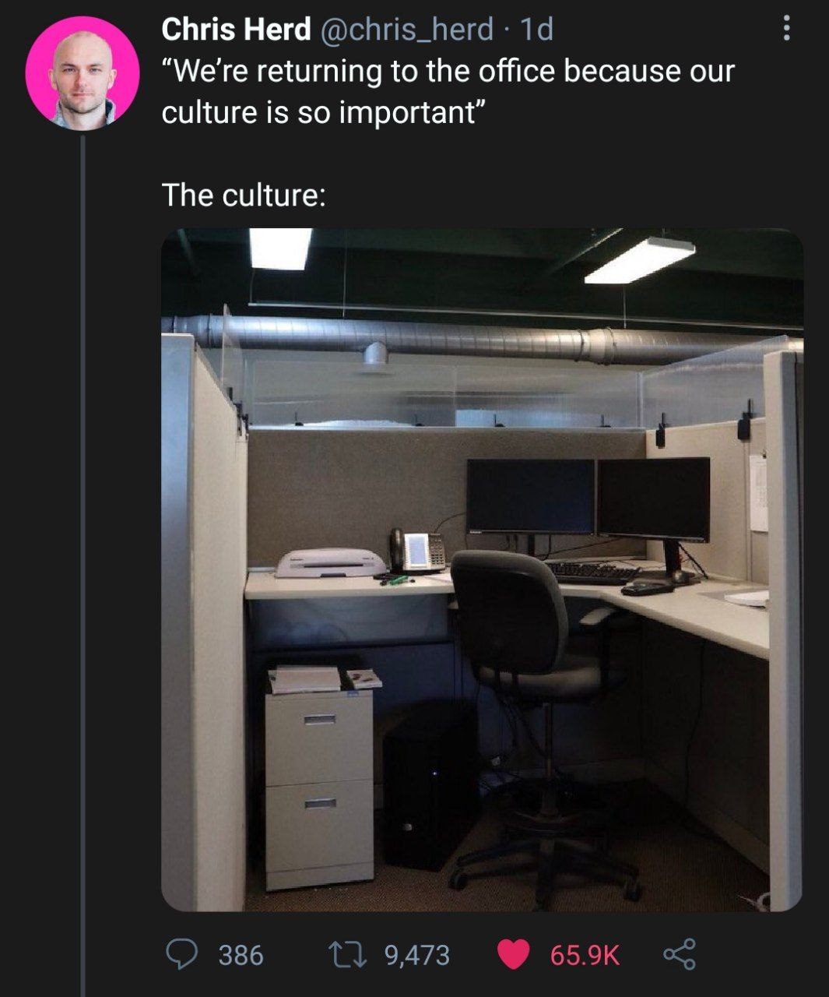Viewport: 829px width, 997px height.
Task: Unlike the tweet via the red heart
Action: [x=513, y=955]
